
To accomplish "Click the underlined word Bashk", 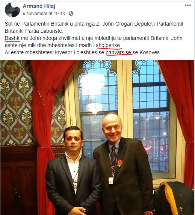I will [12, 38].
